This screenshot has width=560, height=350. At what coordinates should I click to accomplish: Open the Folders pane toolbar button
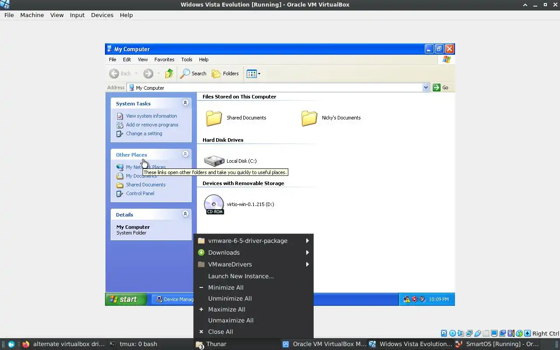point(225,73)
